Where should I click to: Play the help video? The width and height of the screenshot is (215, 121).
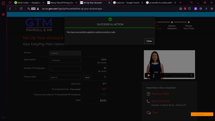tap(149, 75)
